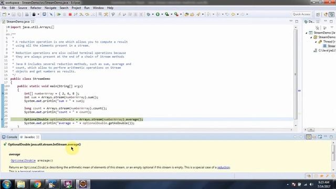The height and width of the screenshot is (189, 336).
Task: Open Windows Start menu
Action: coord(7,184)
